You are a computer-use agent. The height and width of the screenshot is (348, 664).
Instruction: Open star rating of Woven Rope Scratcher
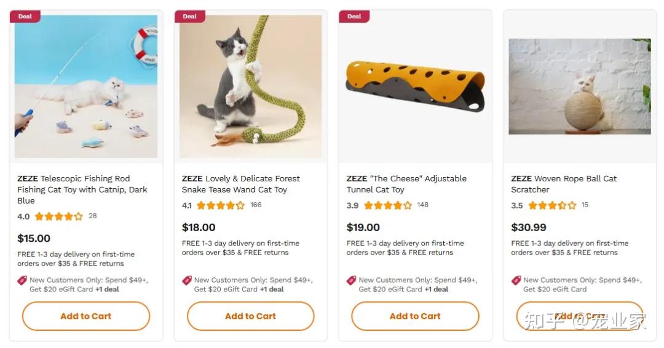[552, 205]
